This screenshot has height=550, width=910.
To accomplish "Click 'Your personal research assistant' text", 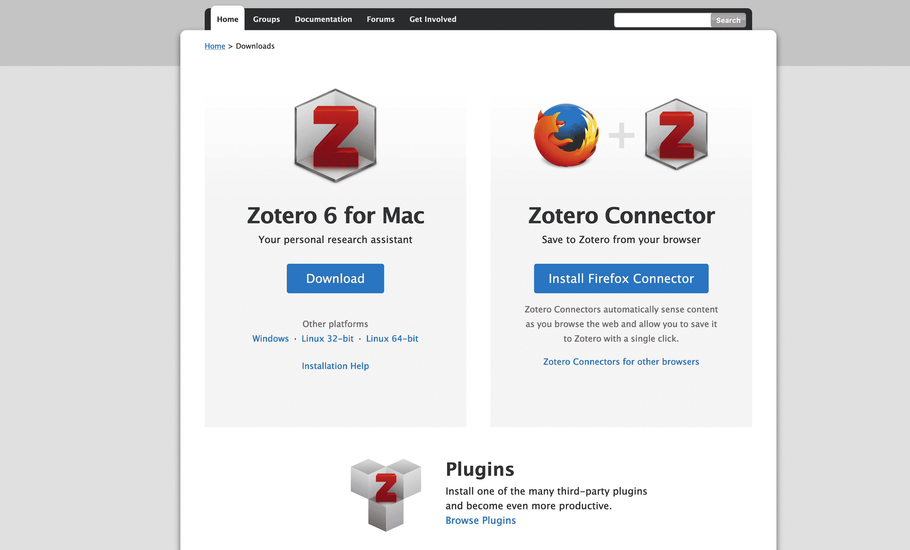I will coord(335,239).
